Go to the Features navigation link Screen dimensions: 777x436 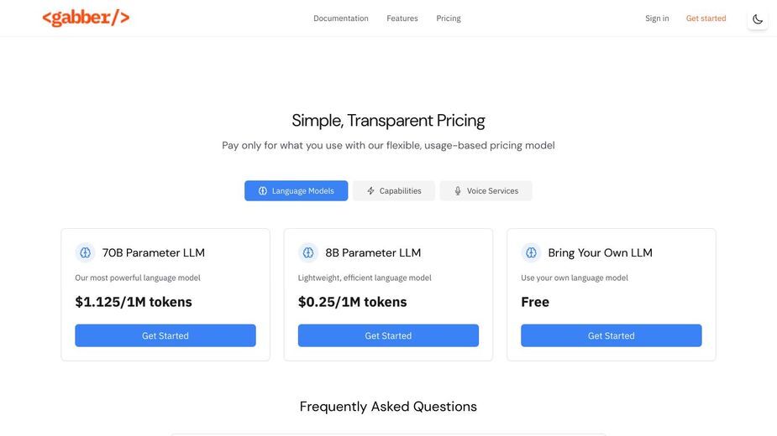click(402, 18)
